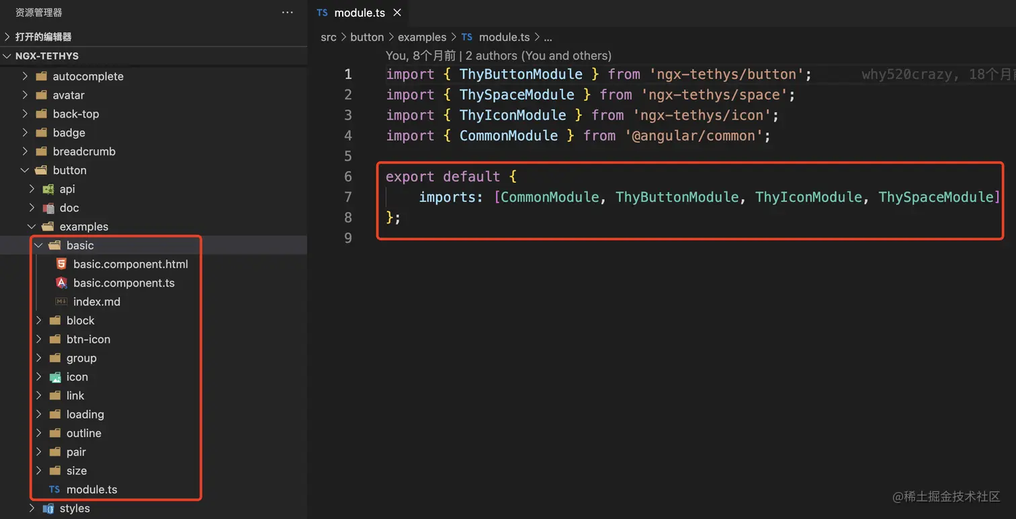Click the HTML5 icon of basic.component.html
The width and height of the screenshot is (1016, 519).
pyautogui.click(x=61, y=264)
